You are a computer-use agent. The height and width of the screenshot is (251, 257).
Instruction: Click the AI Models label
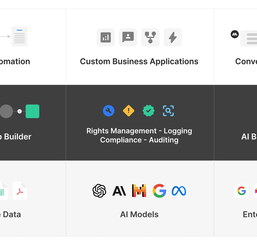point(139,215)
